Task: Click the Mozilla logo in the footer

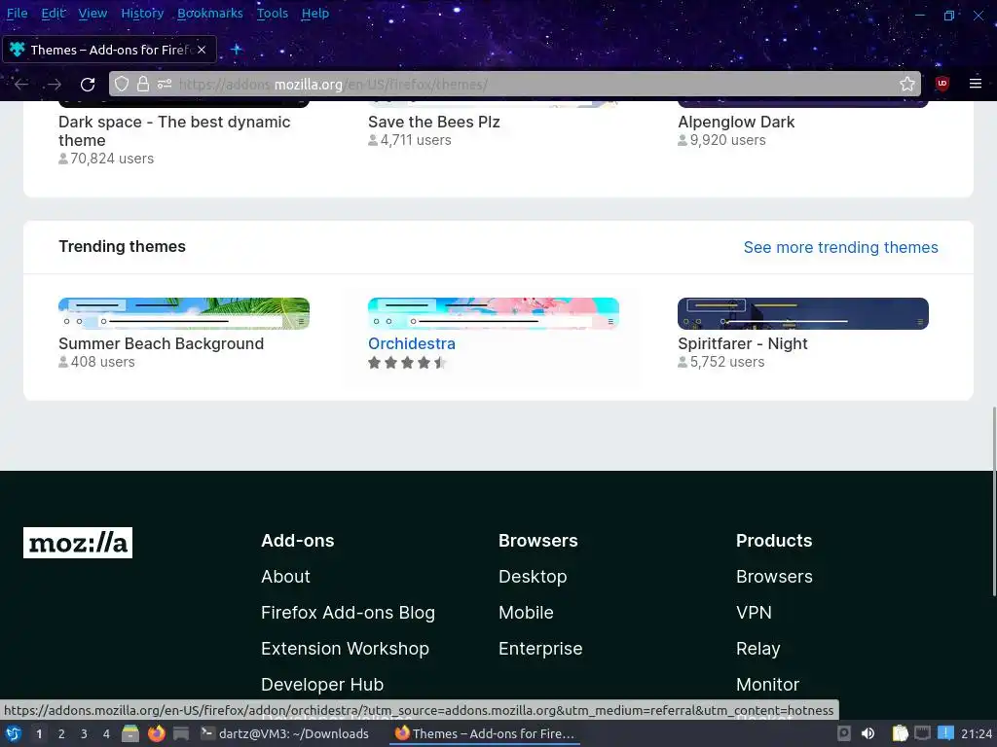Action: (78, 543)
